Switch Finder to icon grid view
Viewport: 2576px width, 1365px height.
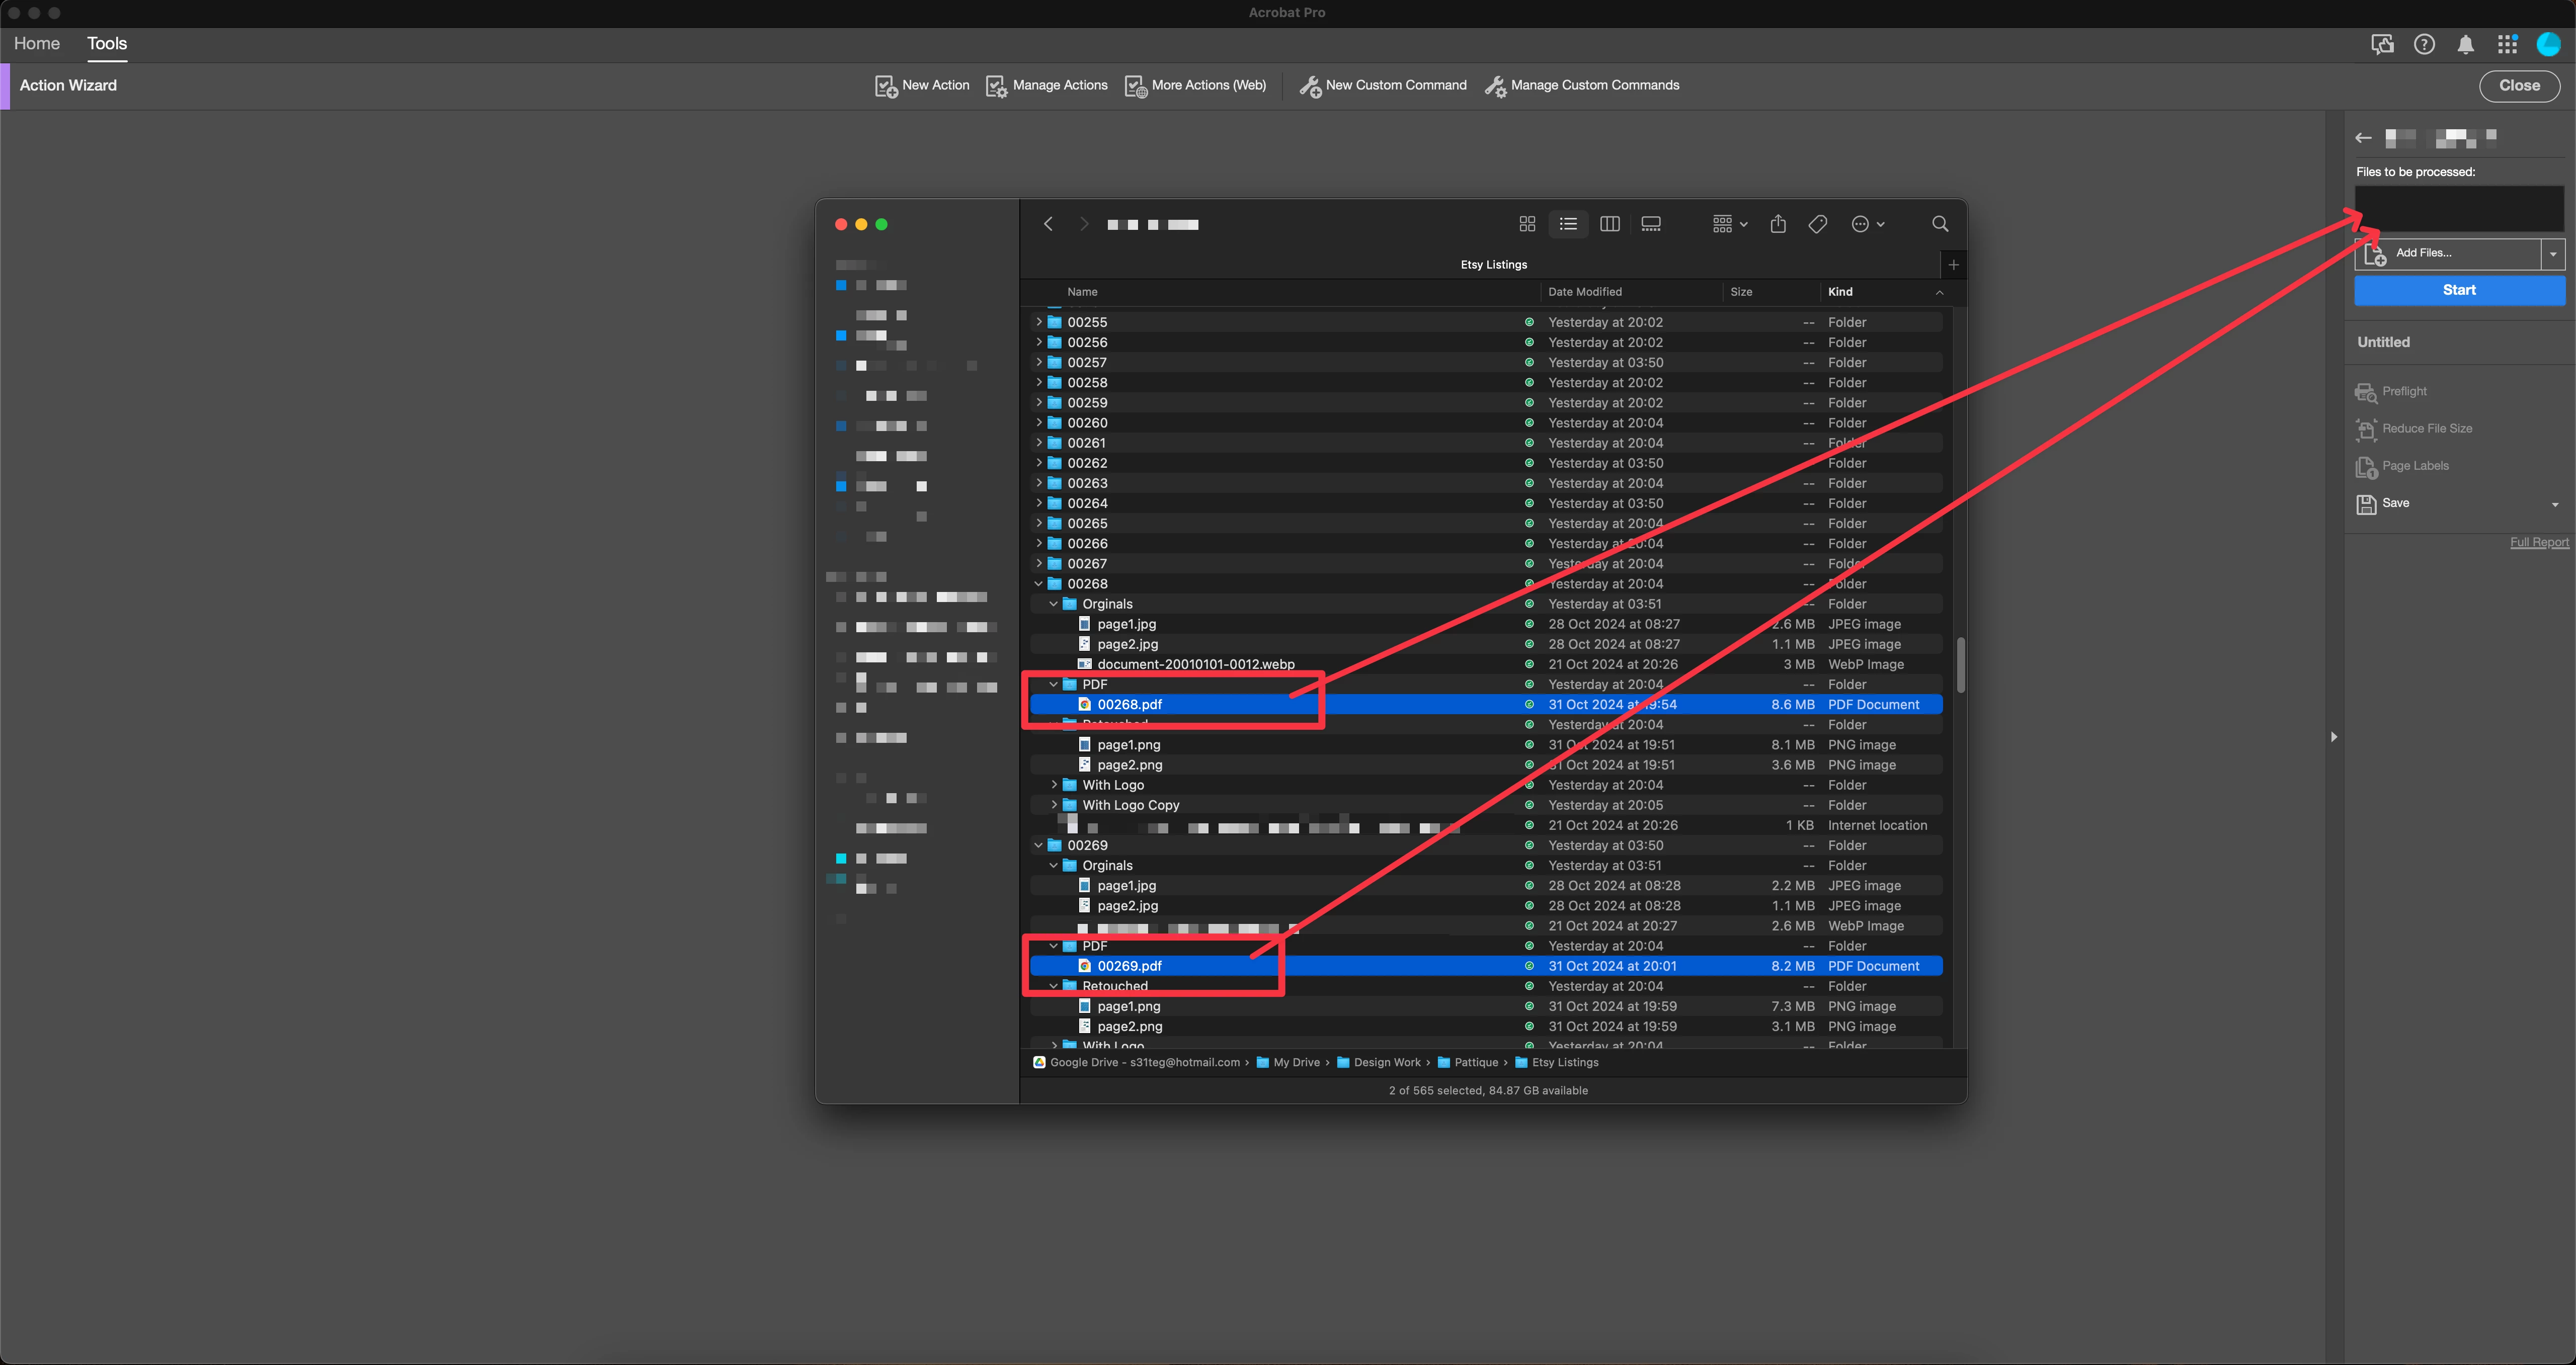(1526, 224)
